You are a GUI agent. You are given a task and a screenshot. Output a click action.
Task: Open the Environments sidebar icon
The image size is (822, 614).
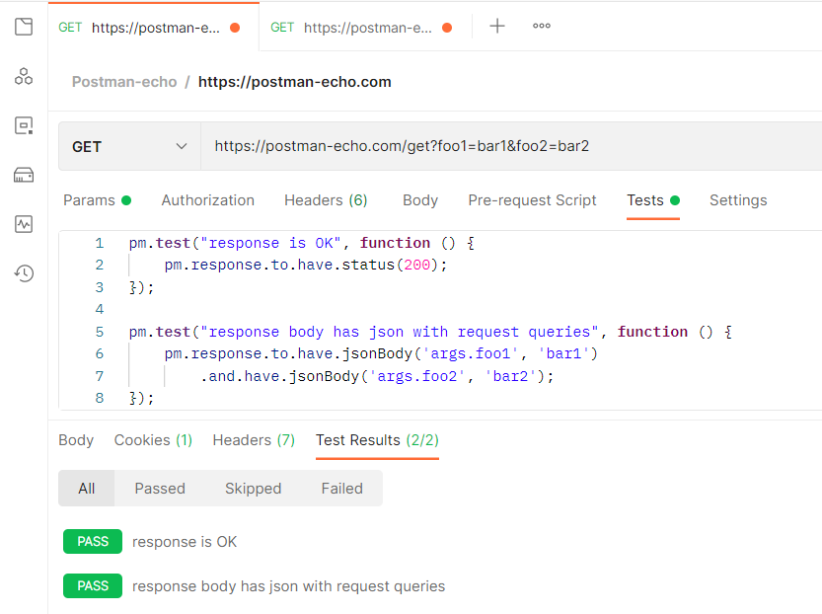coord(24,125)
